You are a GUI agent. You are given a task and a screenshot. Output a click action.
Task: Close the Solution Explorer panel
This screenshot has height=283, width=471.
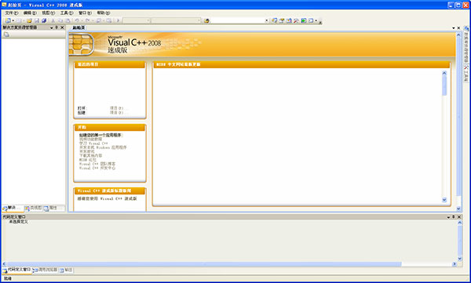(62, 27)
